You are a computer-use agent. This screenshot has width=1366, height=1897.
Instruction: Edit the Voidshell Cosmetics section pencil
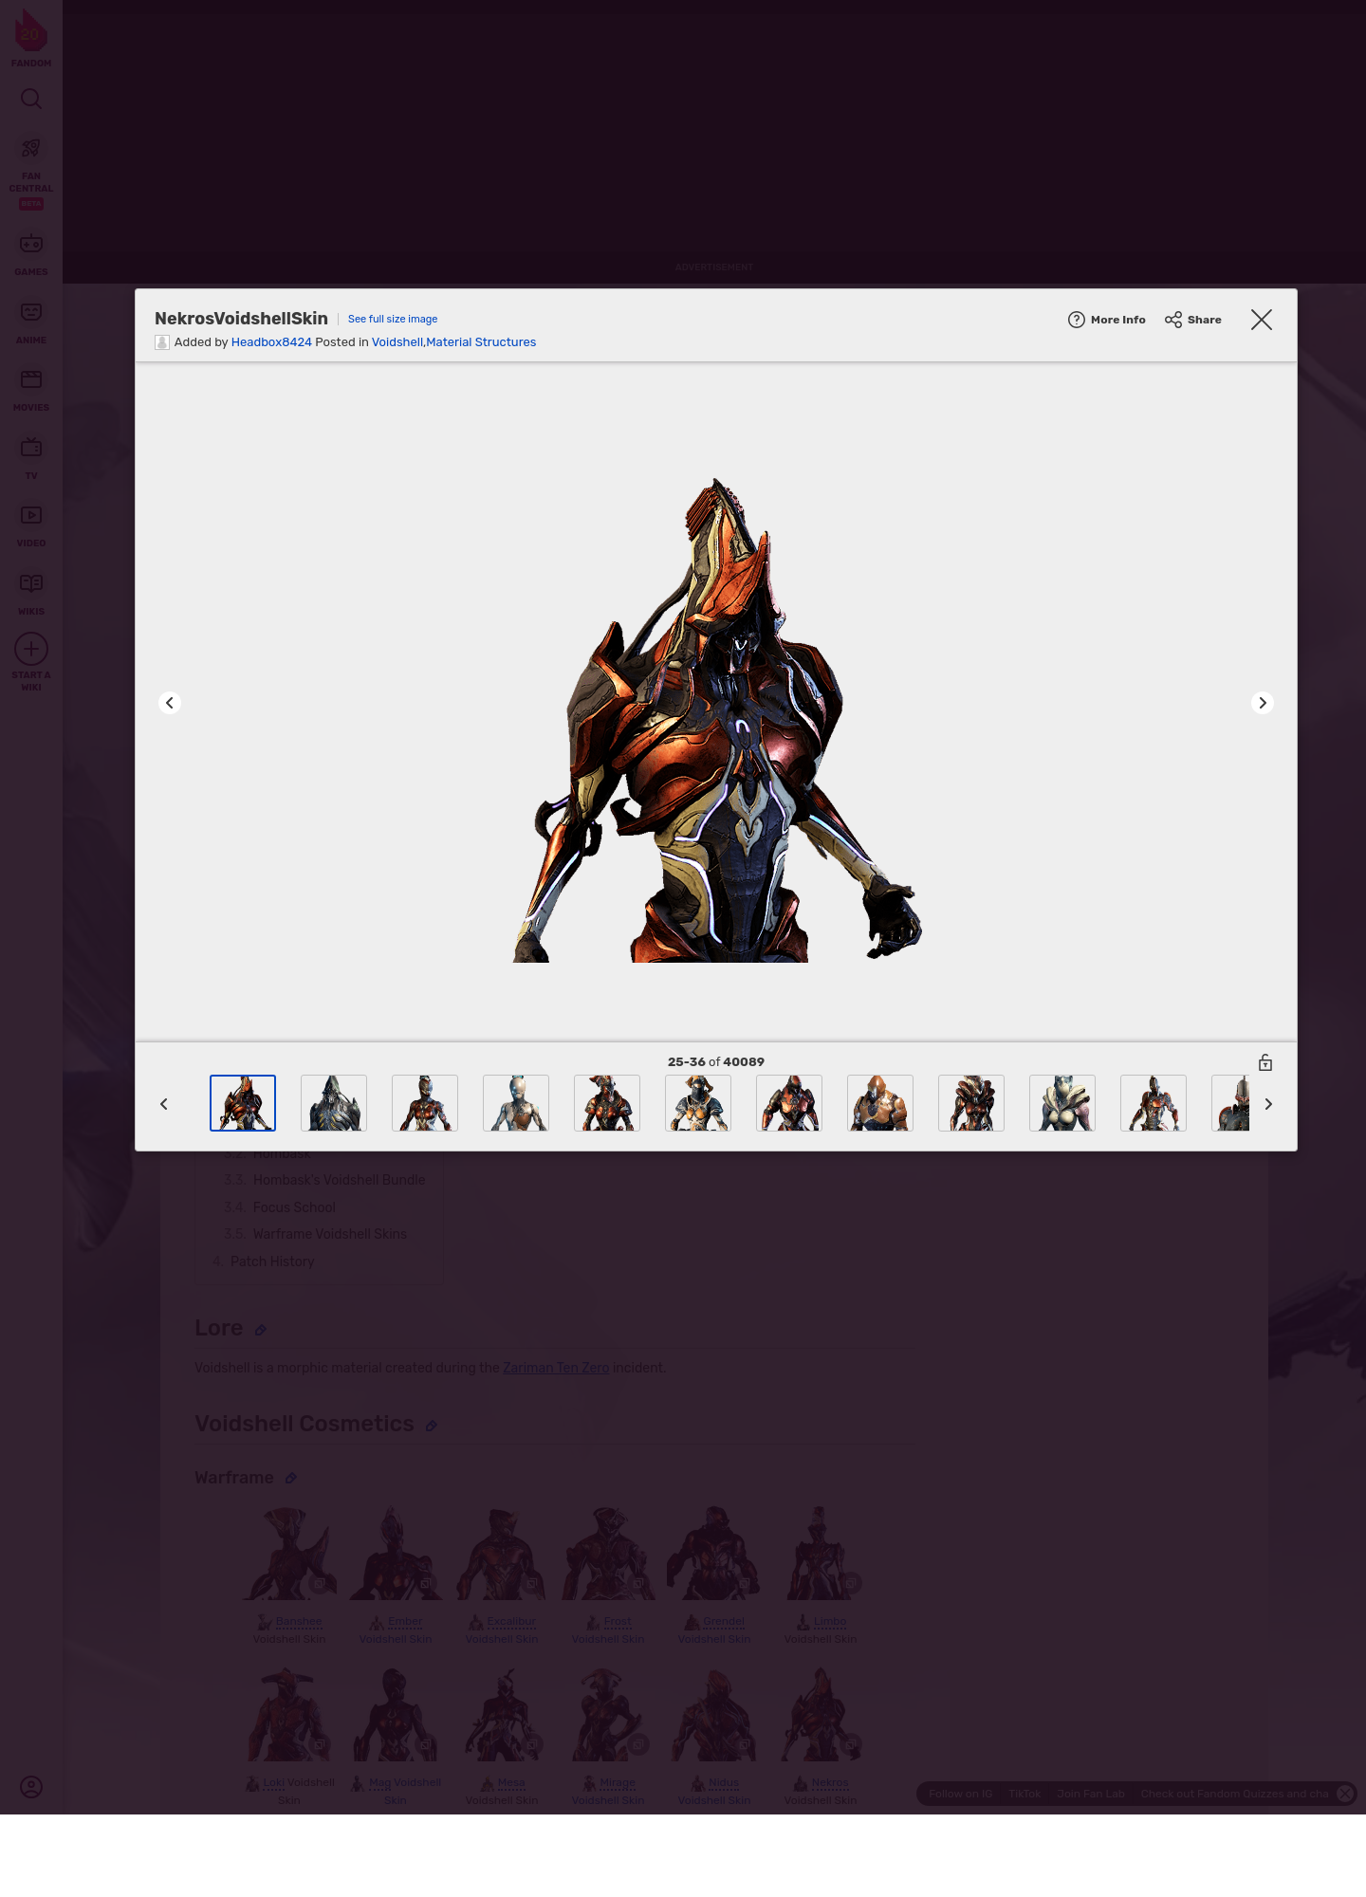pos(432,1426)
